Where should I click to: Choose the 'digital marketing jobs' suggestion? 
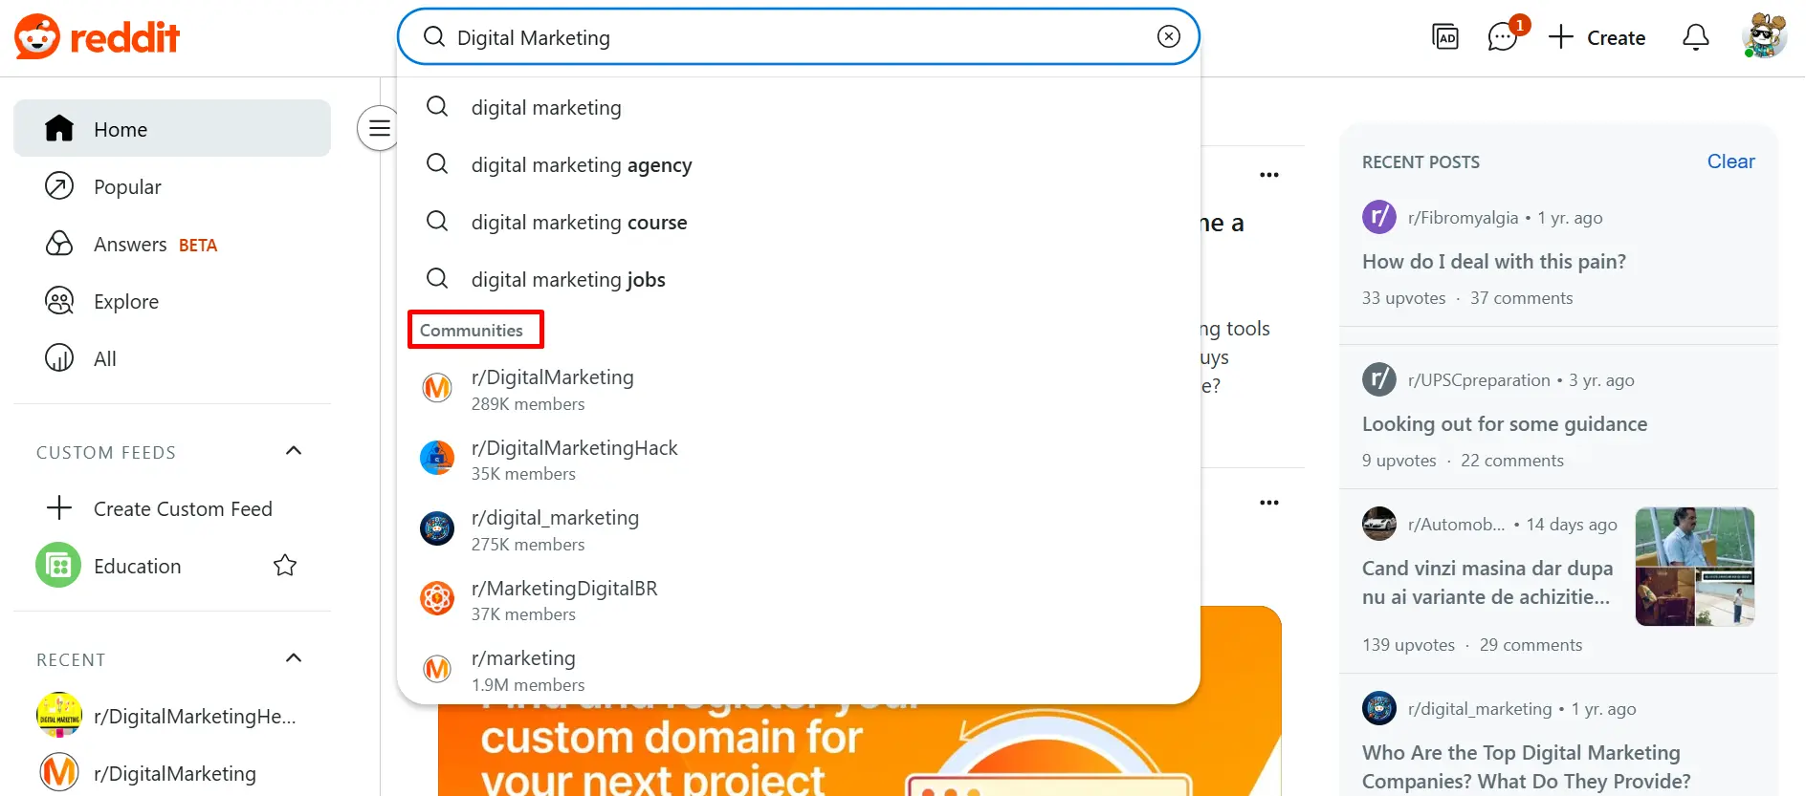click(568, 280)
